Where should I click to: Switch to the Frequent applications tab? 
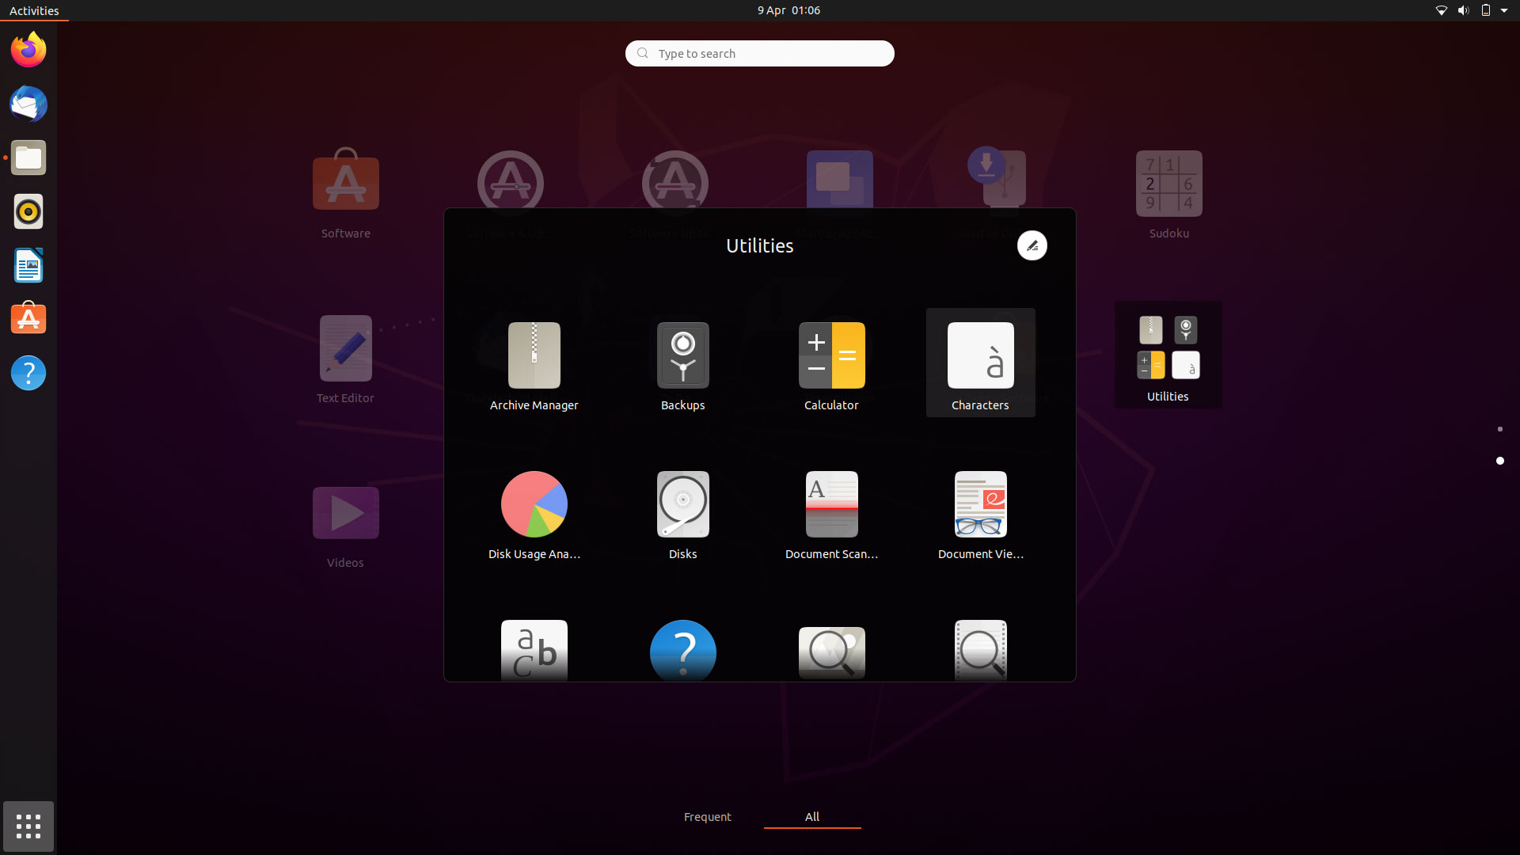tap(707, 816)
